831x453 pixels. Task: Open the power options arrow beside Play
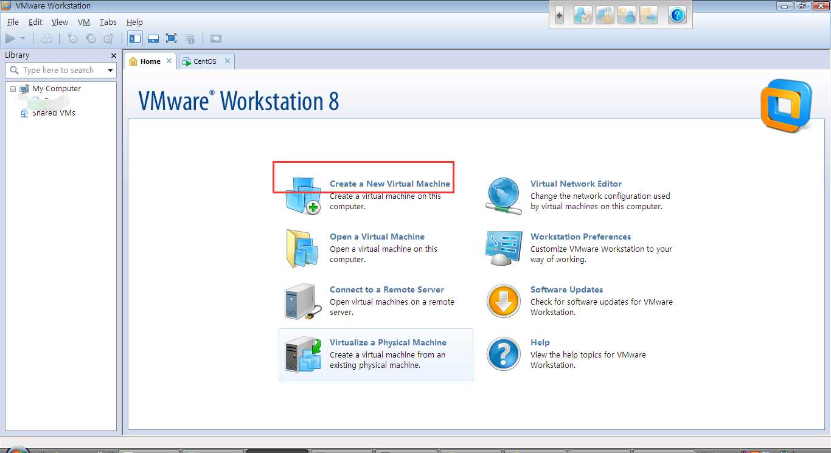tap(23, 38)
